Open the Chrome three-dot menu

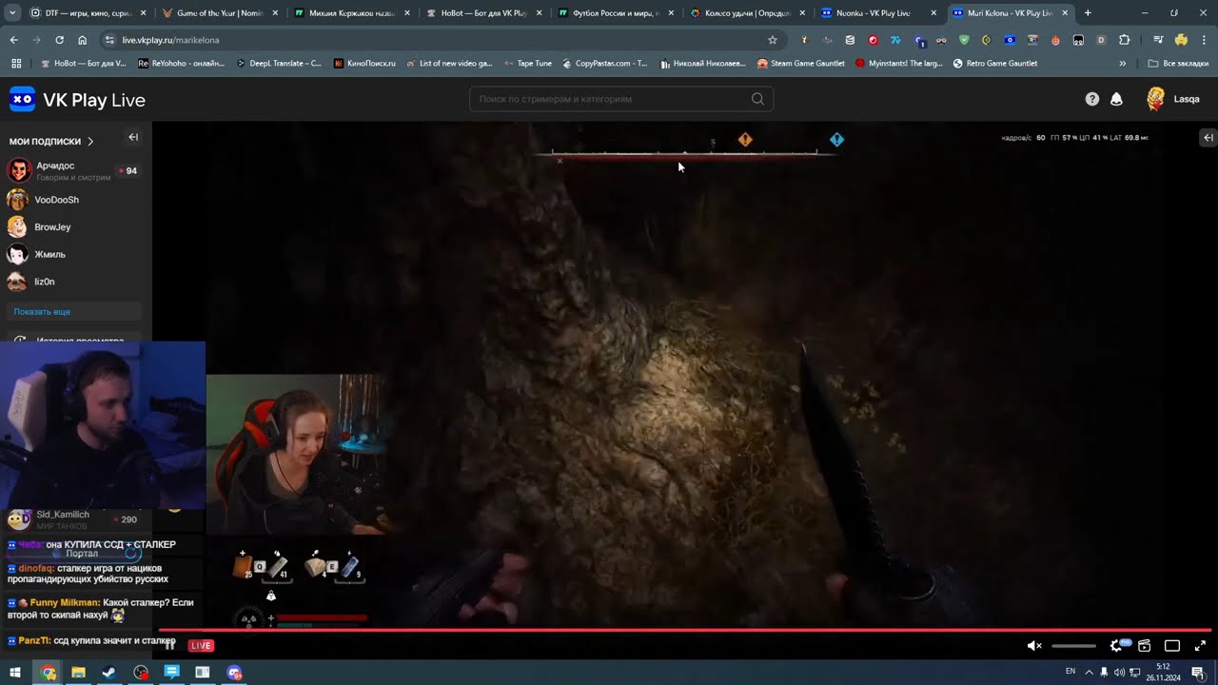1204,40
